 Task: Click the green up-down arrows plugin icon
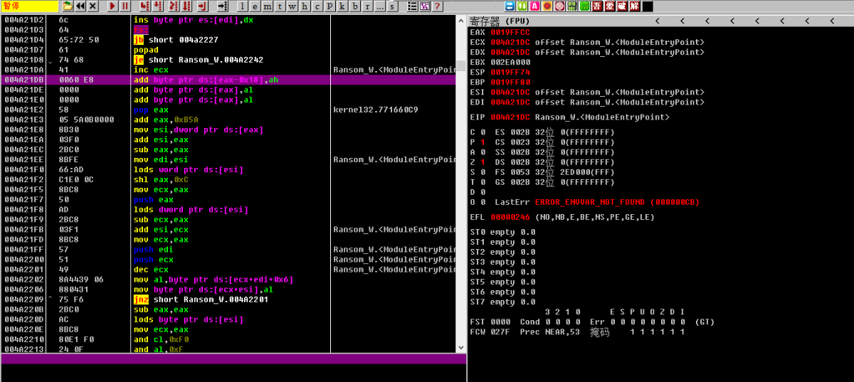point(522,6)
